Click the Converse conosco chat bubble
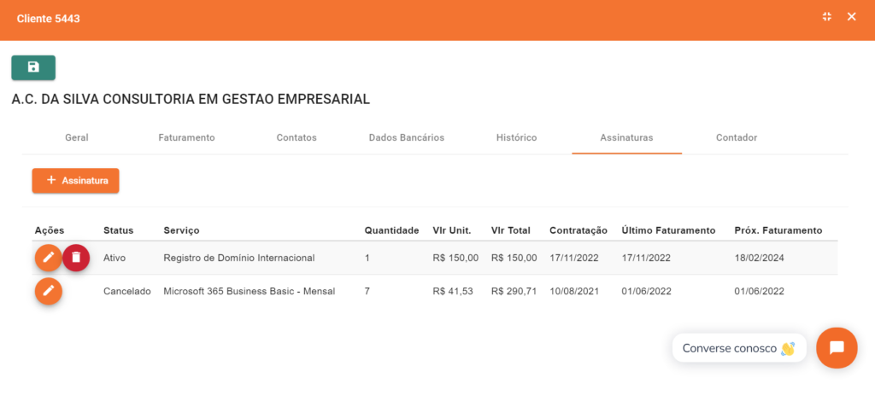This screenshot has height=401, width=875. click(738, 348)
